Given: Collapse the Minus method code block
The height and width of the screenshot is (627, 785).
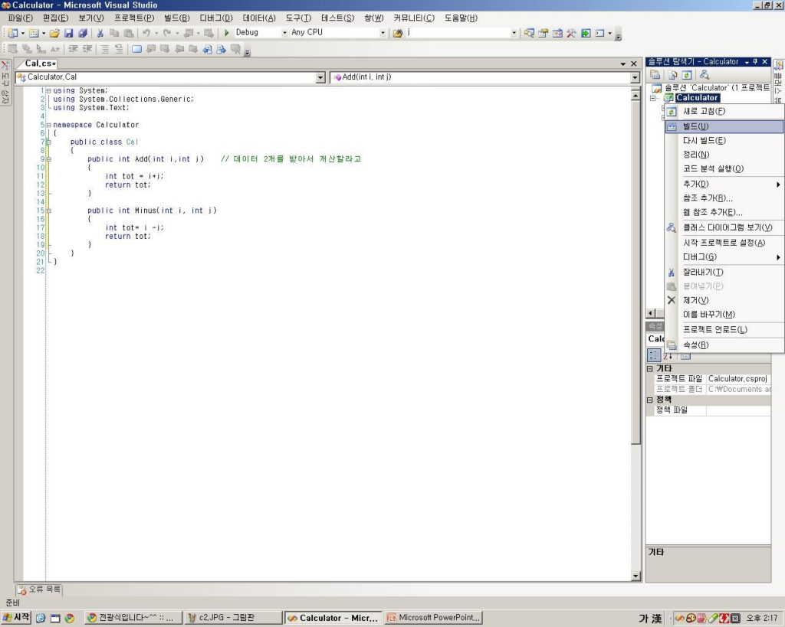Looking at the screenshot, I should pos(48,211).
